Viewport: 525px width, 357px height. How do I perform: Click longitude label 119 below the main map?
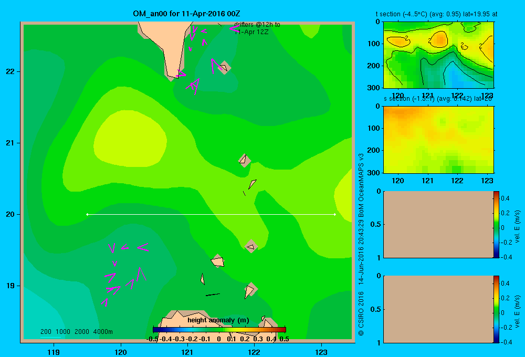54,352
